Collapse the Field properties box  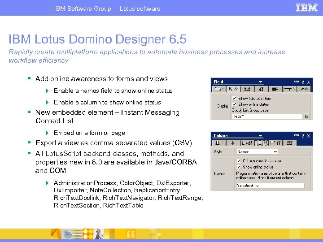pyautogui.click(x=297, y=82)
